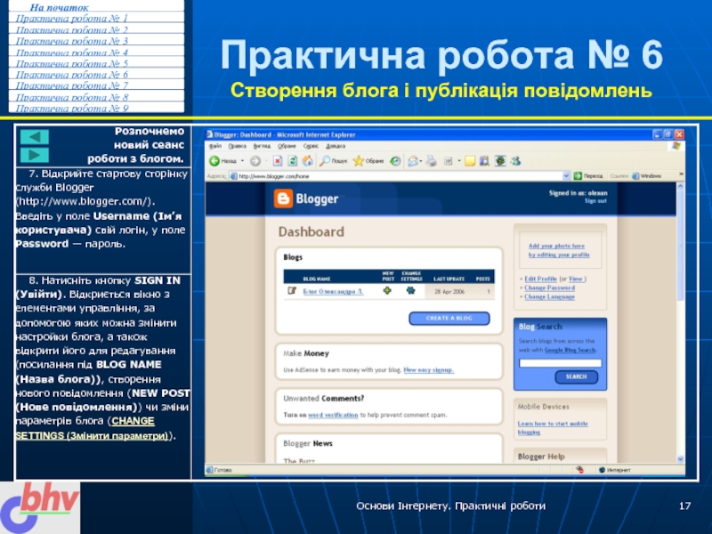Expand the Back button history dropdown
Viewport: 712px width, 534px height.
click(x=241, y=161)
